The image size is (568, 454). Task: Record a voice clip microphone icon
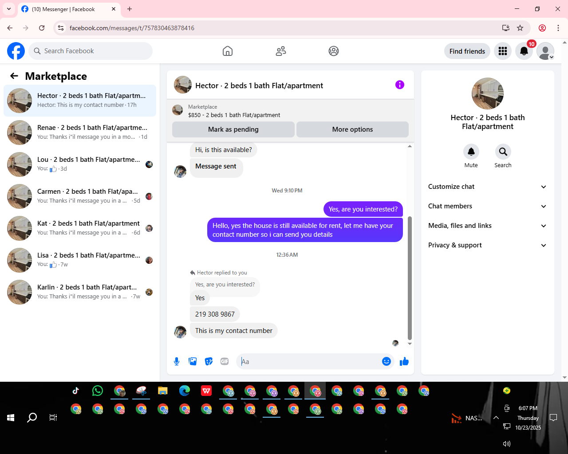[x=177, y=361]
